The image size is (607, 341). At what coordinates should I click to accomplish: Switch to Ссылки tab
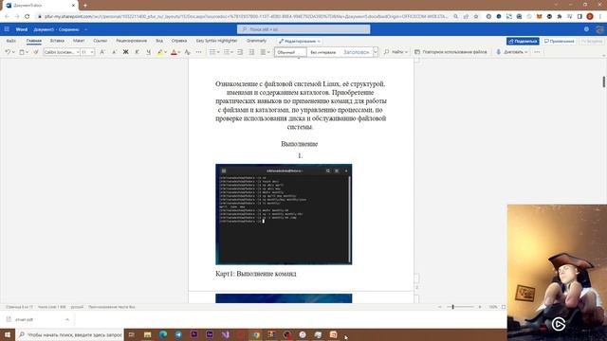pos(100,41)
